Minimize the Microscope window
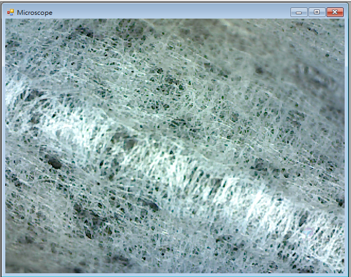 pos(299,12)
